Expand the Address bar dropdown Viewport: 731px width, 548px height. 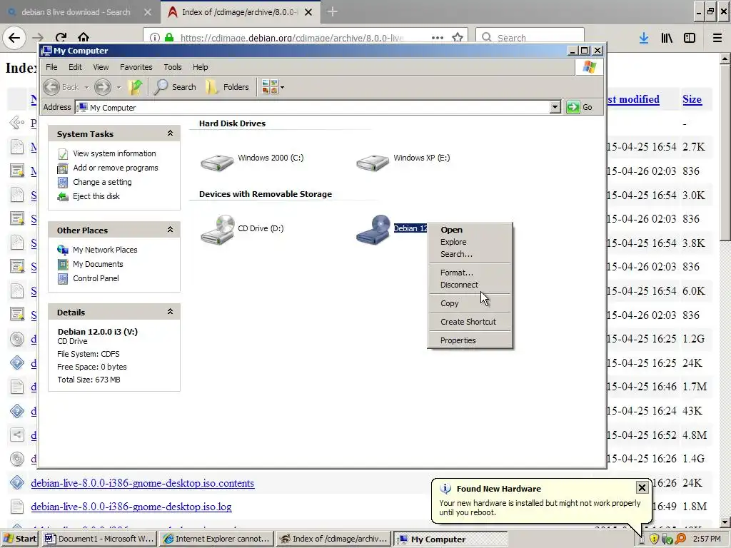[x=555, y=107]
